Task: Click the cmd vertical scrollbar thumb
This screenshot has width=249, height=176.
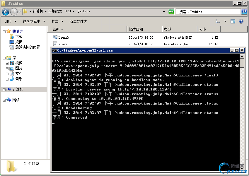Action: [242, 63]
